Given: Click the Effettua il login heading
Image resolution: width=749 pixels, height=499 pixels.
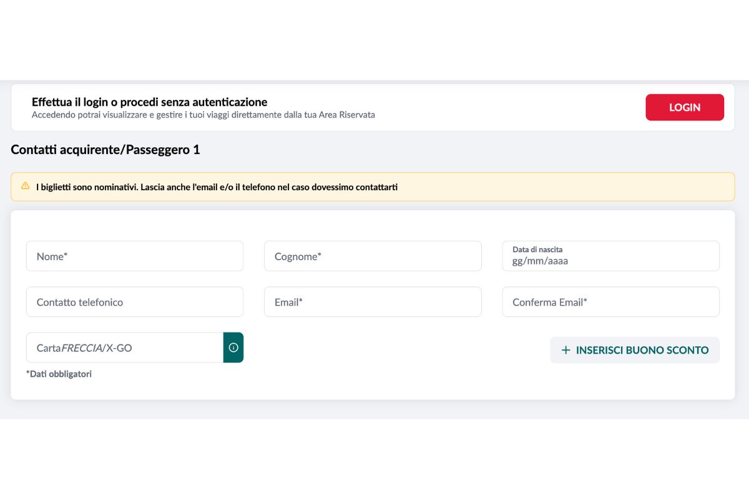Looking at the screenshot, I should pos(149,102).
